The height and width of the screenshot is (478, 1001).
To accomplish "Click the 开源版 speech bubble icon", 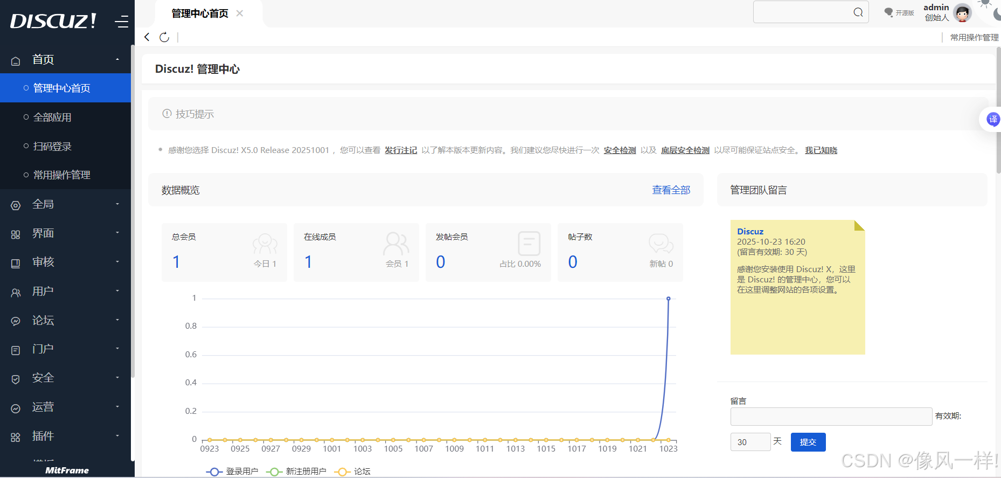I will tap(889, 12).
